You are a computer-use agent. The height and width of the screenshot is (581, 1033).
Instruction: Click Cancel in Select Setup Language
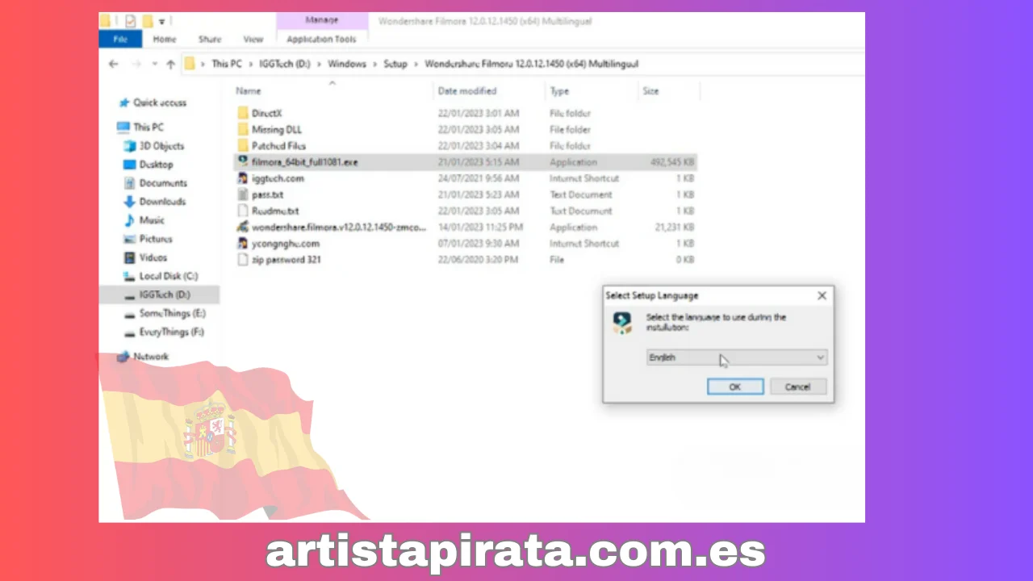pos(797,387)
